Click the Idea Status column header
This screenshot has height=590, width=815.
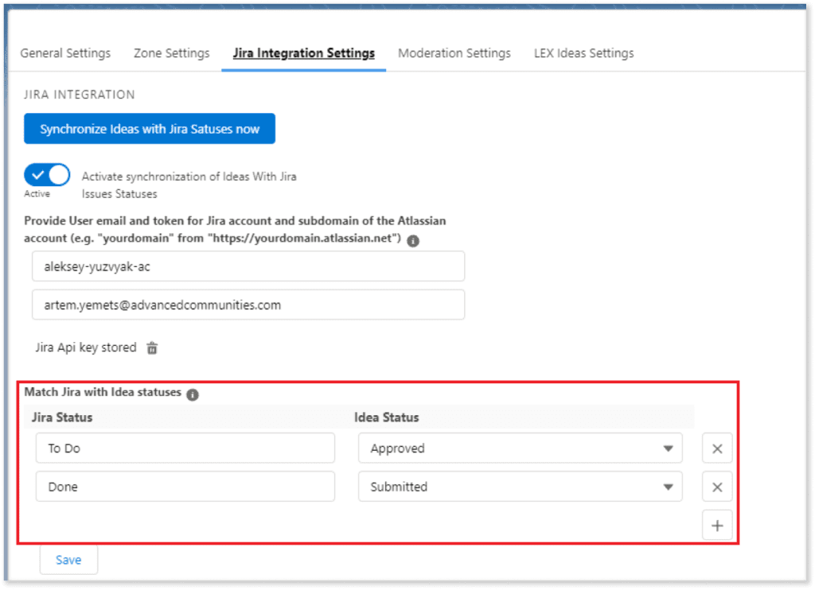386,417
